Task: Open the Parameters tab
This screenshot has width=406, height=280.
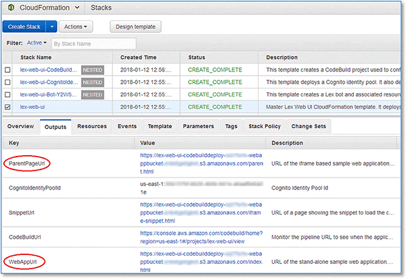Action: pyautogui.click(x=198, y=126)
